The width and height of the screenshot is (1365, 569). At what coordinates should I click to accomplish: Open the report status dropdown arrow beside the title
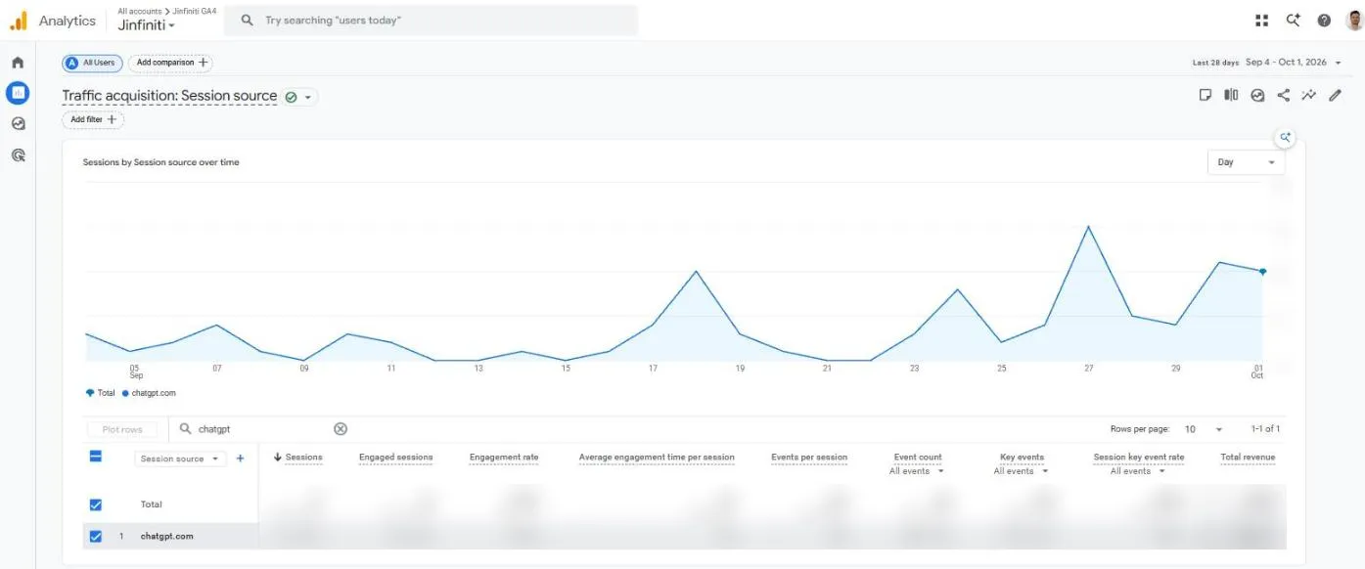pyautogui.click(x=308, y=98)
